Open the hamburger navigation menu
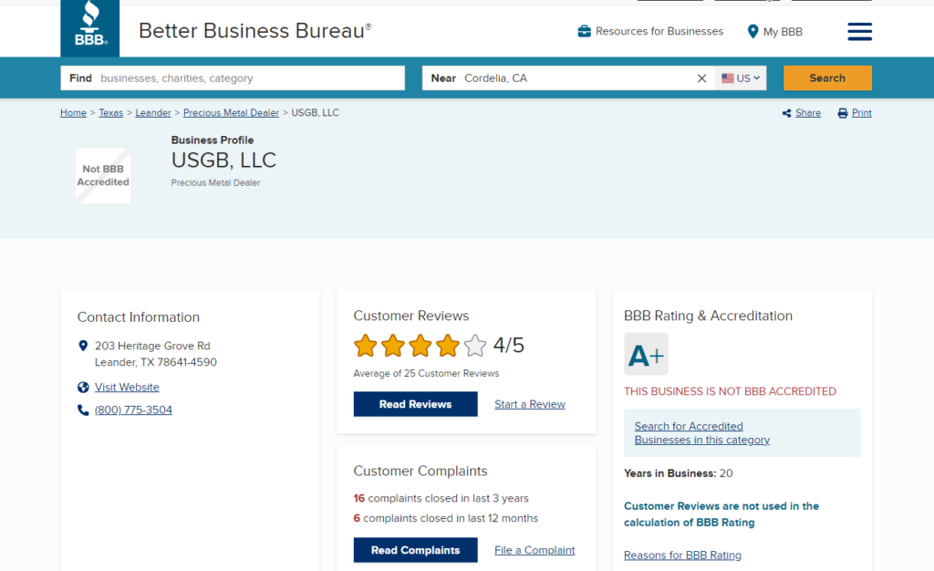The width and height of the screenshot is (934, 571). tap(859, 32)
